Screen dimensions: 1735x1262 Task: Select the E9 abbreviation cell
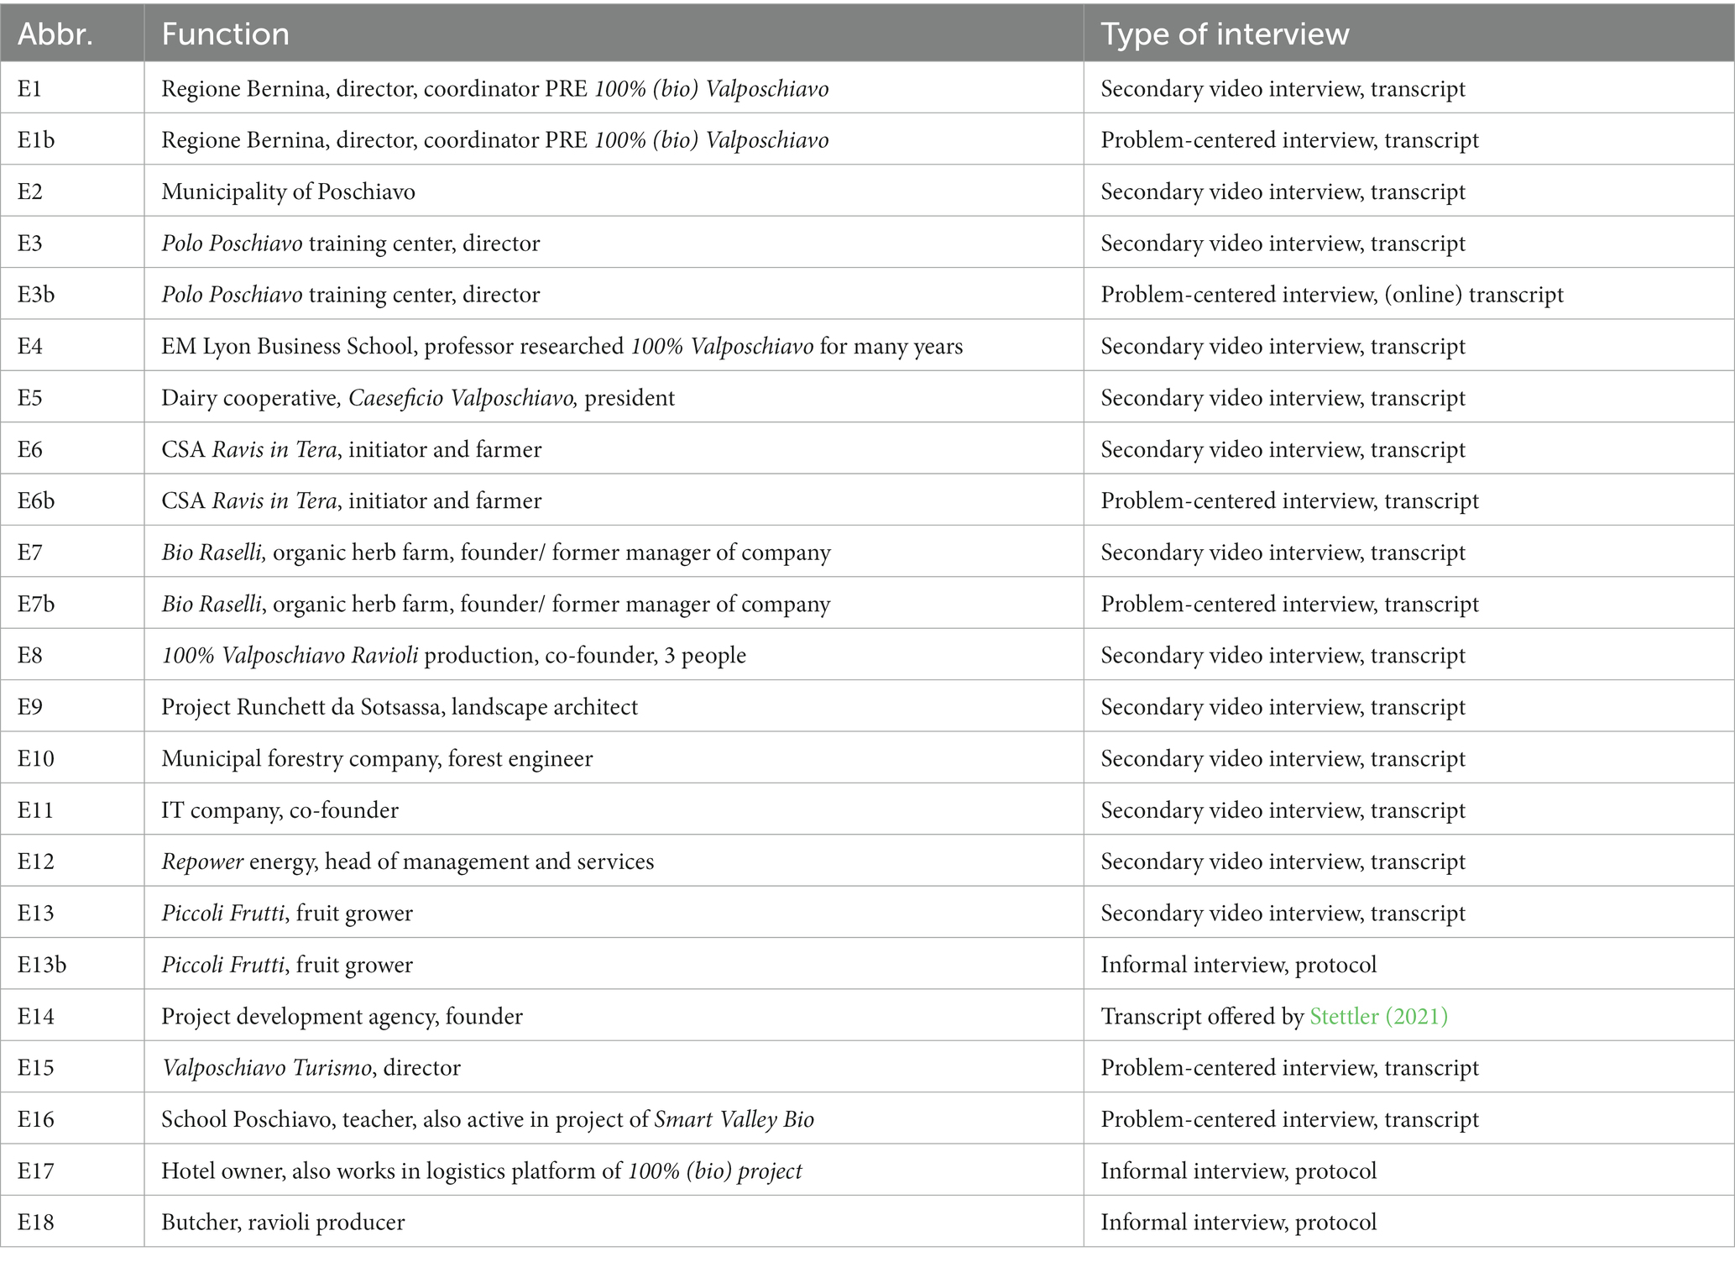[72, 706]
